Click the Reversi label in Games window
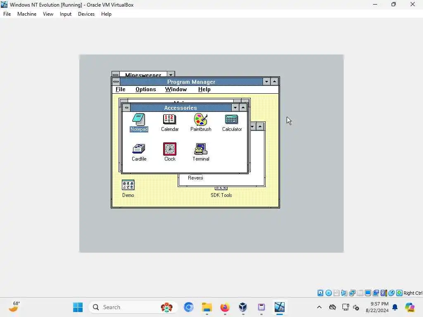Screen dimensions: 423x317 click(195, 178)
